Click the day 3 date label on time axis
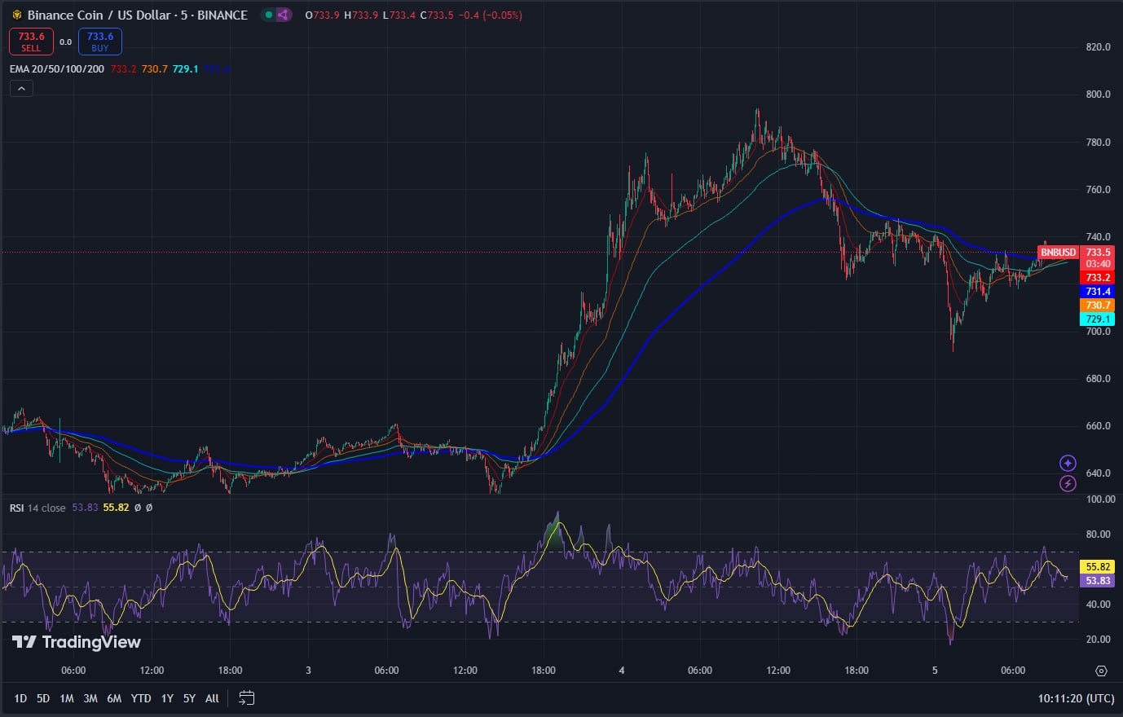The image size is (1123, 717). coord(308,671)
